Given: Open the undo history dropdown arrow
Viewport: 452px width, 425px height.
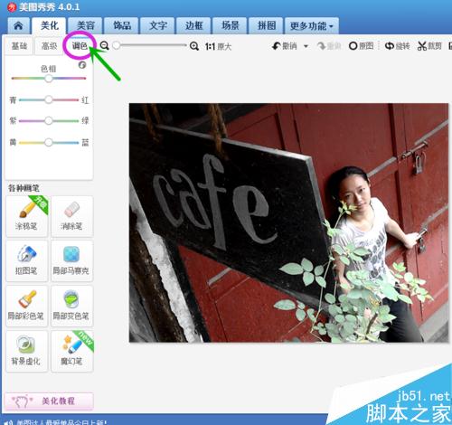Looking at the screenshot, I should point(306,46).
